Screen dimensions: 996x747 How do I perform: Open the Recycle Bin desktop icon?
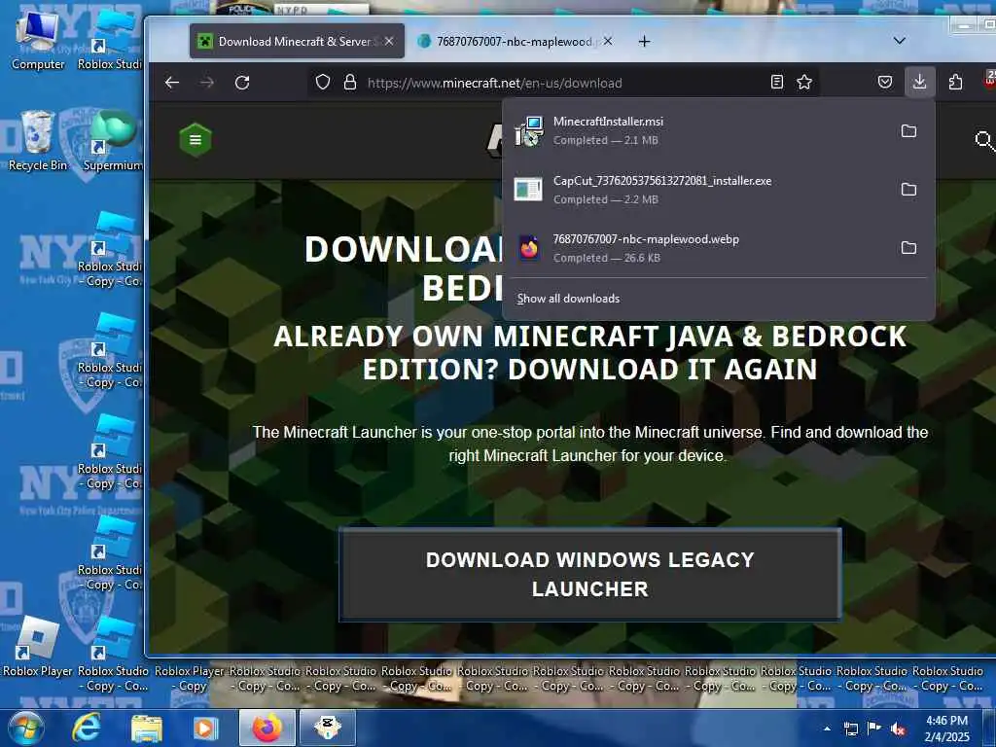[x=38, y=141]
